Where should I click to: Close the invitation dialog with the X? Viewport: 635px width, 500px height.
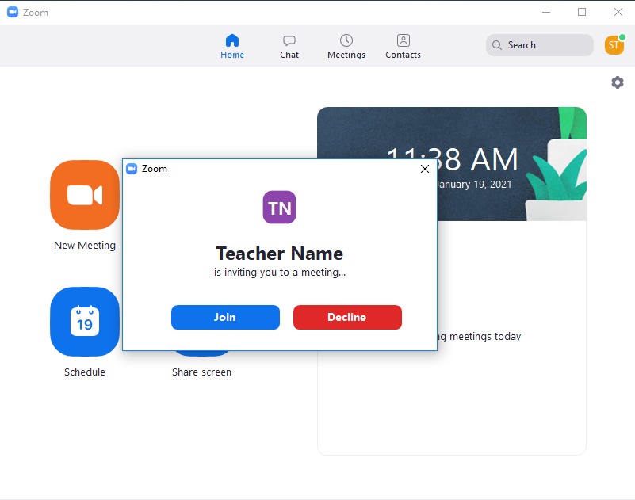tap(425, 169)
